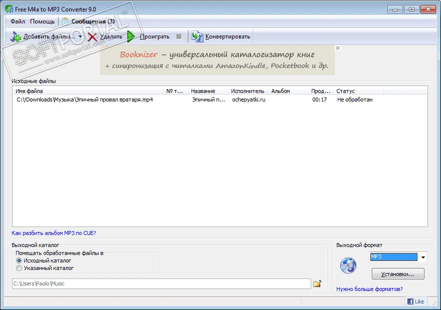This screenshot has width=441, height=310.
Task: Minimize the converter window
Action: pos(395,9)
